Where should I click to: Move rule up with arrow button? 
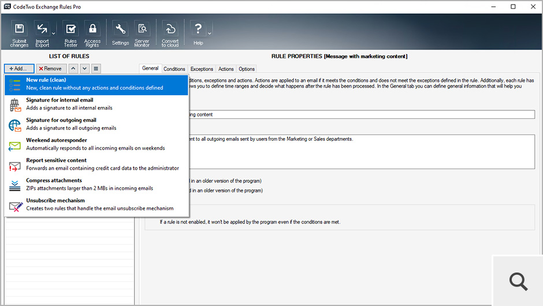(x=73, y=69)
